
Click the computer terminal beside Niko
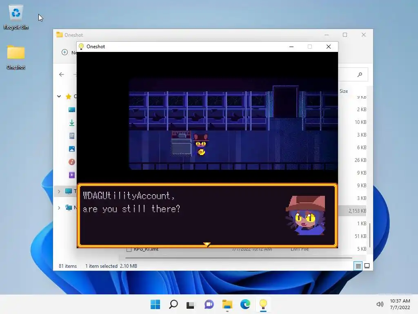[x=181, y=144]
